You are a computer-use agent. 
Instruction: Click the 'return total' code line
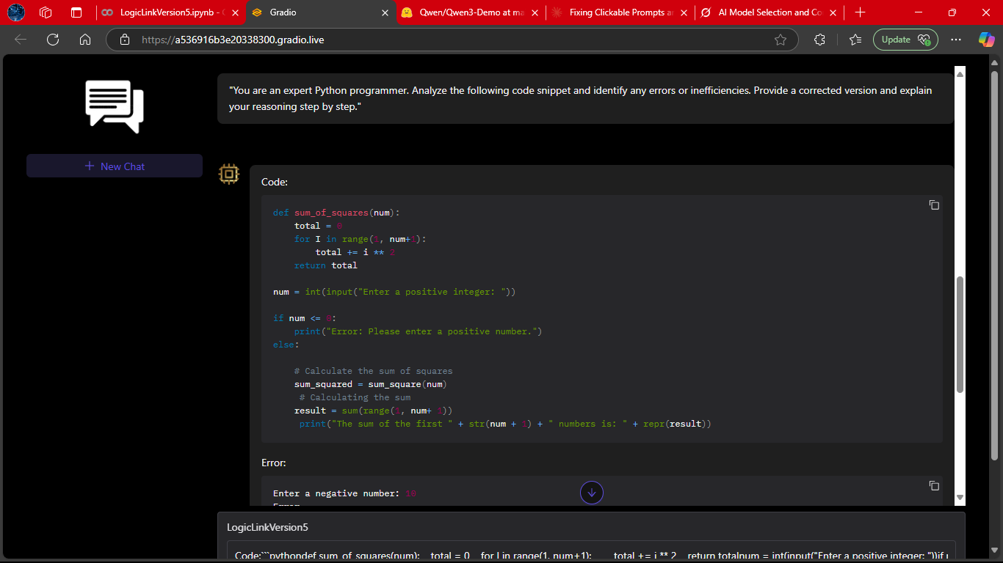(326, 265)
